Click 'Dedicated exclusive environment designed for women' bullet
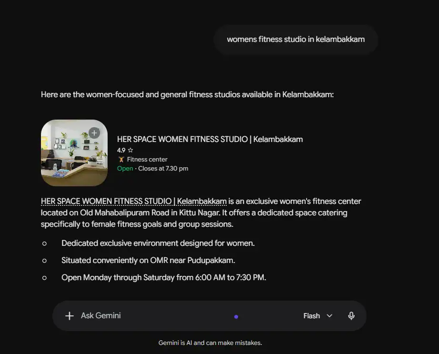 click(x=158, y=243)
